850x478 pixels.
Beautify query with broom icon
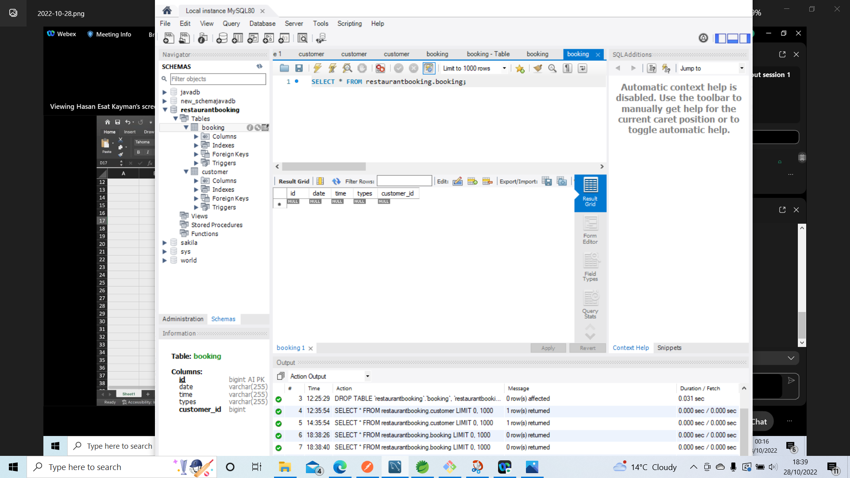tap(537, 68)
